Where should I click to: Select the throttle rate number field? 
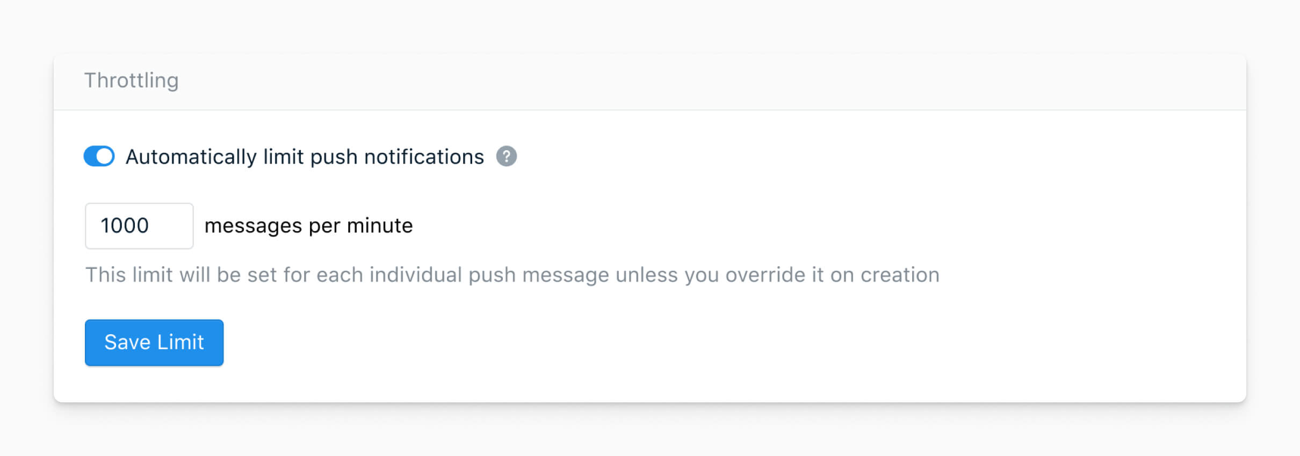pos(139,226)
